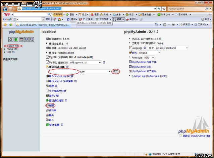Click help icon beside create new database
The width and height of the screenshot is (214, 158).
pos(67,67)
